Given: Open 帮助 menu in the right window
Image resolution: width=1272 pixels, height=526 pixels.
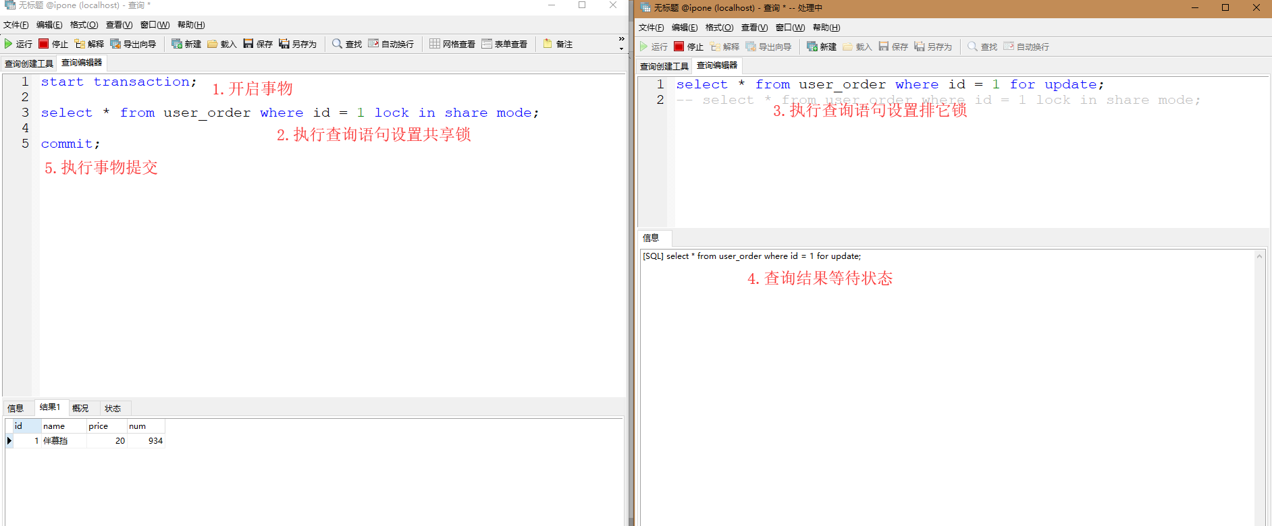Looking at the screenshot, I should [x=826, y=28].
